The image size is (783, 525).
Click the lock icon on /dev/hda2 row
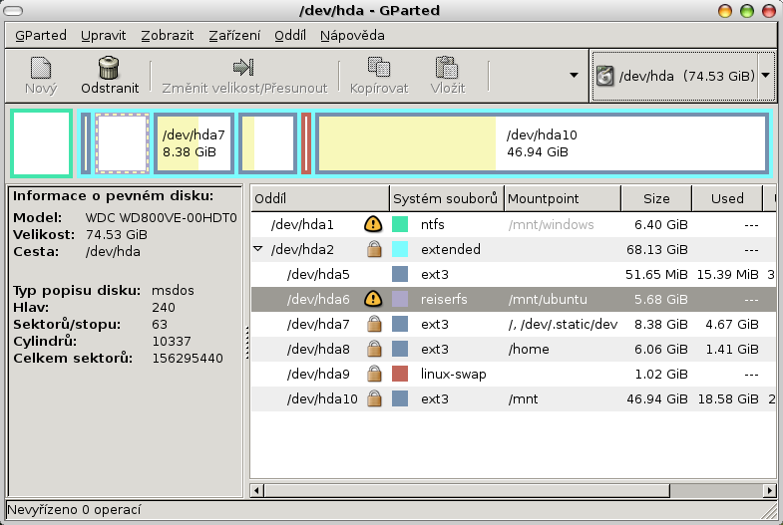(x=374, y=249)
